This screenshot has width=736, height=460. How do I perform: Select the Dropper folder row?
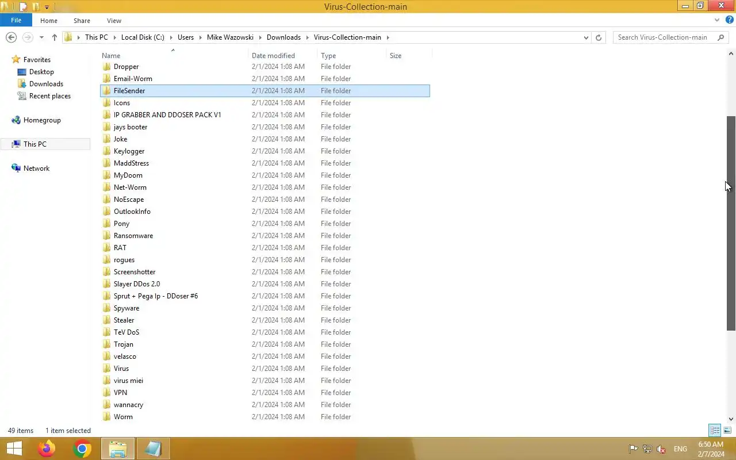[265, 67]
